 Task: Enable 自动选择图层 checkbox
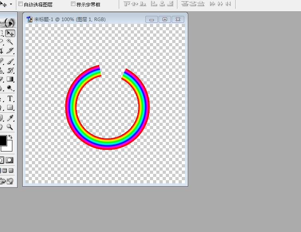[x=20, y=4]
